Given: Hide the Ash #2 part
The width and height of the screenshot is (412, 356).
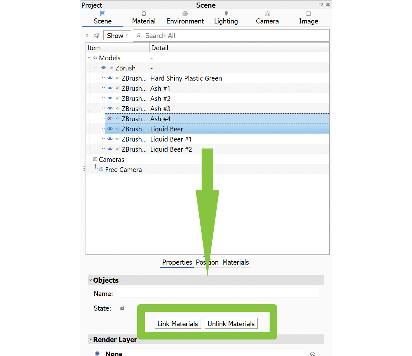Looking at the screenshot, I should pos(110,98).
